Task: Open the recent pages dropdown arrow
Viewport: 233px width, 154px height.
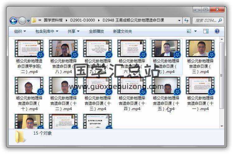Action: (x=28, y=21)
